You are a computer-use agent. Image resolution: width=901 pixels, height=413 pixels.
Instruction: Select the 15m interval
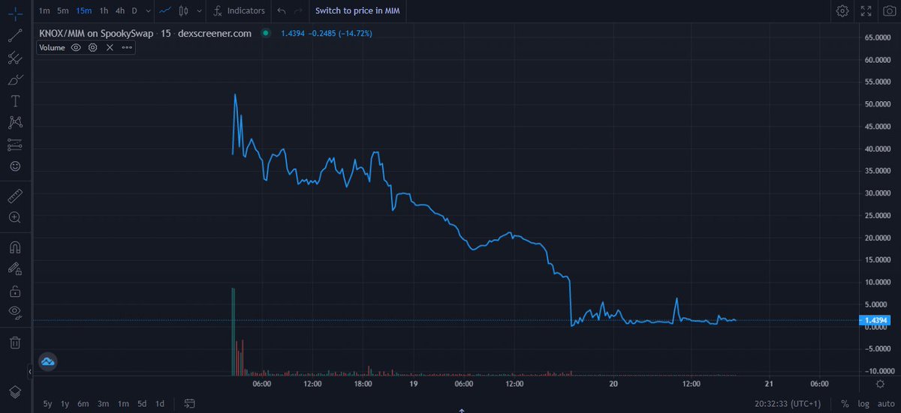tap(83, 11)
